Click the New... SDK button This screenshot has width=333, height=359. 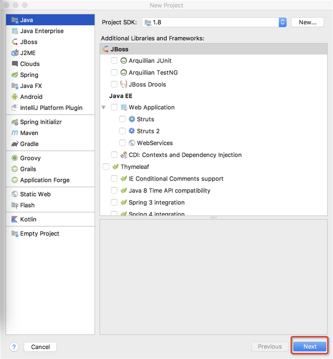tap(307, 22)
